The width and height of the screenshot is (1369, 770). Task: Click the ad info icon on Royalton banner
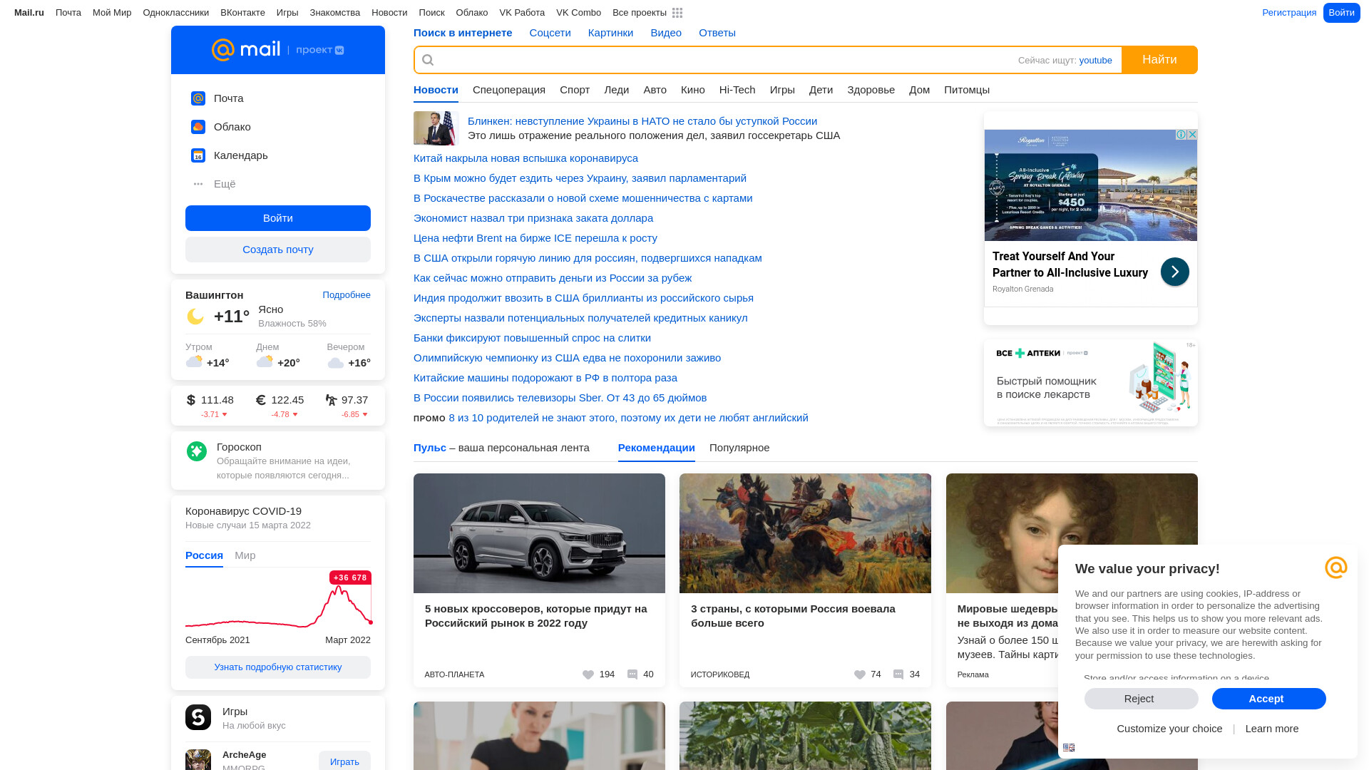click(x=1181, y=135)
